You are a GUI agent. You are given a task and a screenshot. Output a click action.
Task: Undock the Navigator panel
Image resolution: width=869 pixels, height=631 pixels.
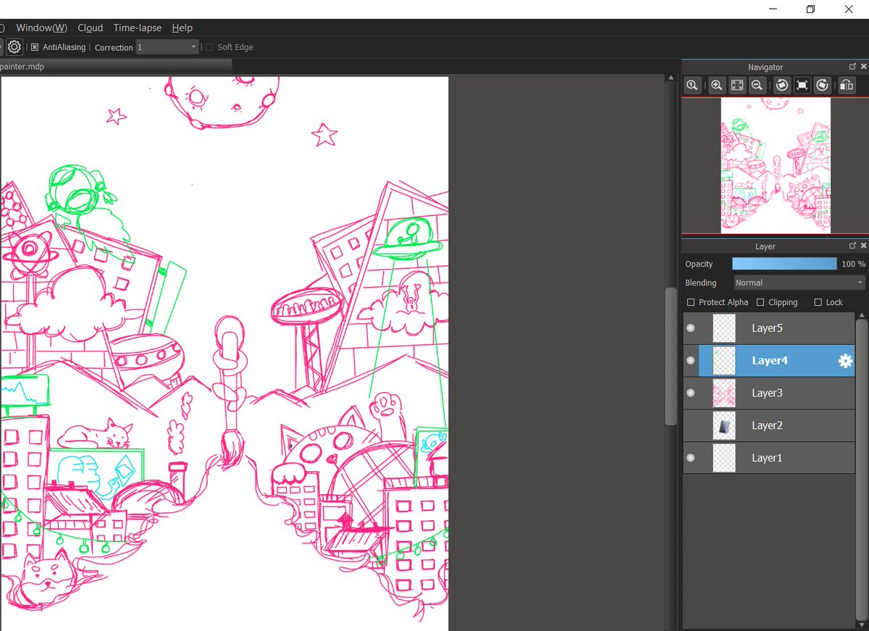(852, 67)
